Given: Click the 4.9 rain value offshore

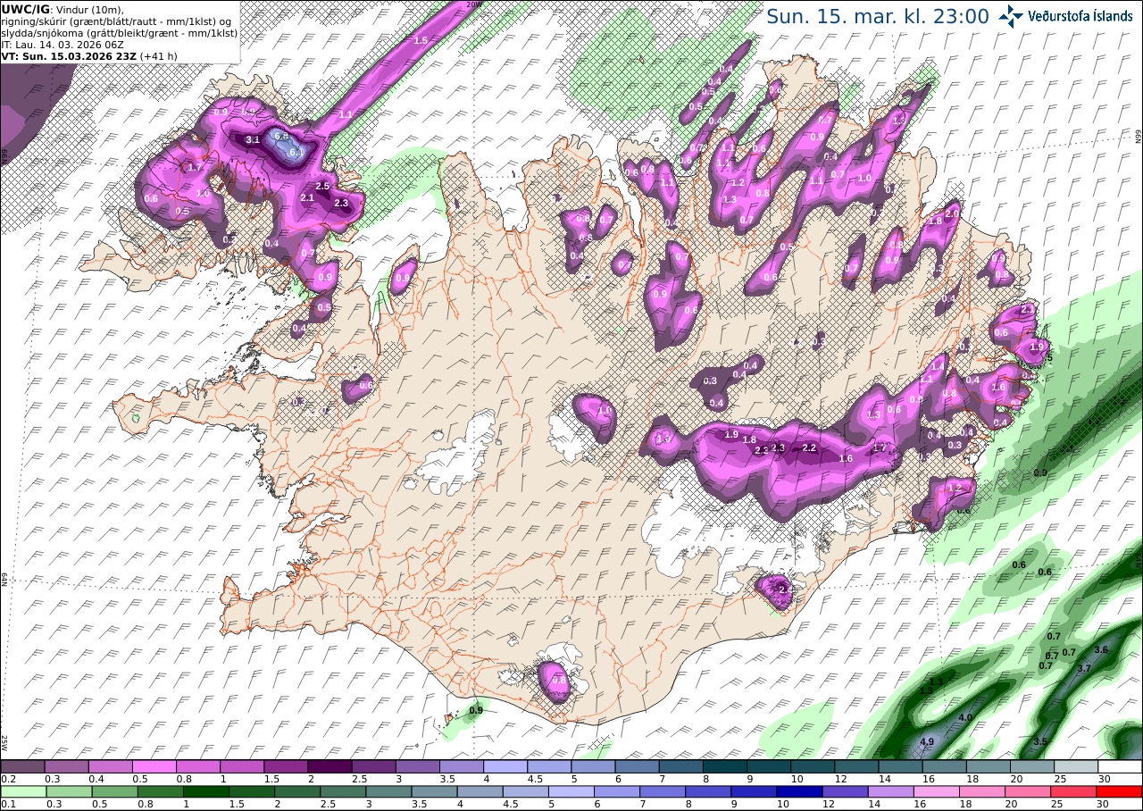Looking at the screenshot, I should pyautogui.click(x=927, y=742).
